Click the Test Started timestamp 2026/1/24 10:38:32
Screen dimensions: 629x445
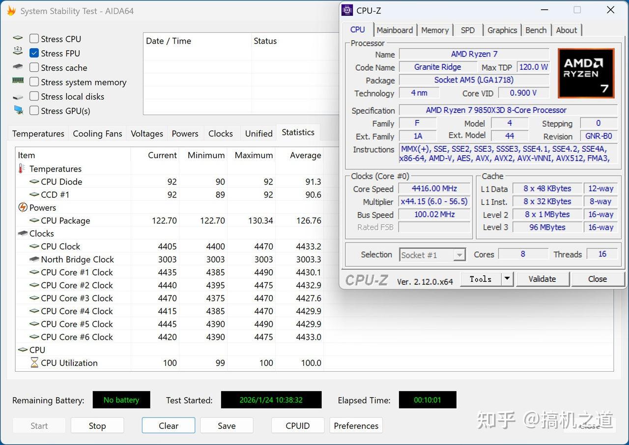click(271, 400)
